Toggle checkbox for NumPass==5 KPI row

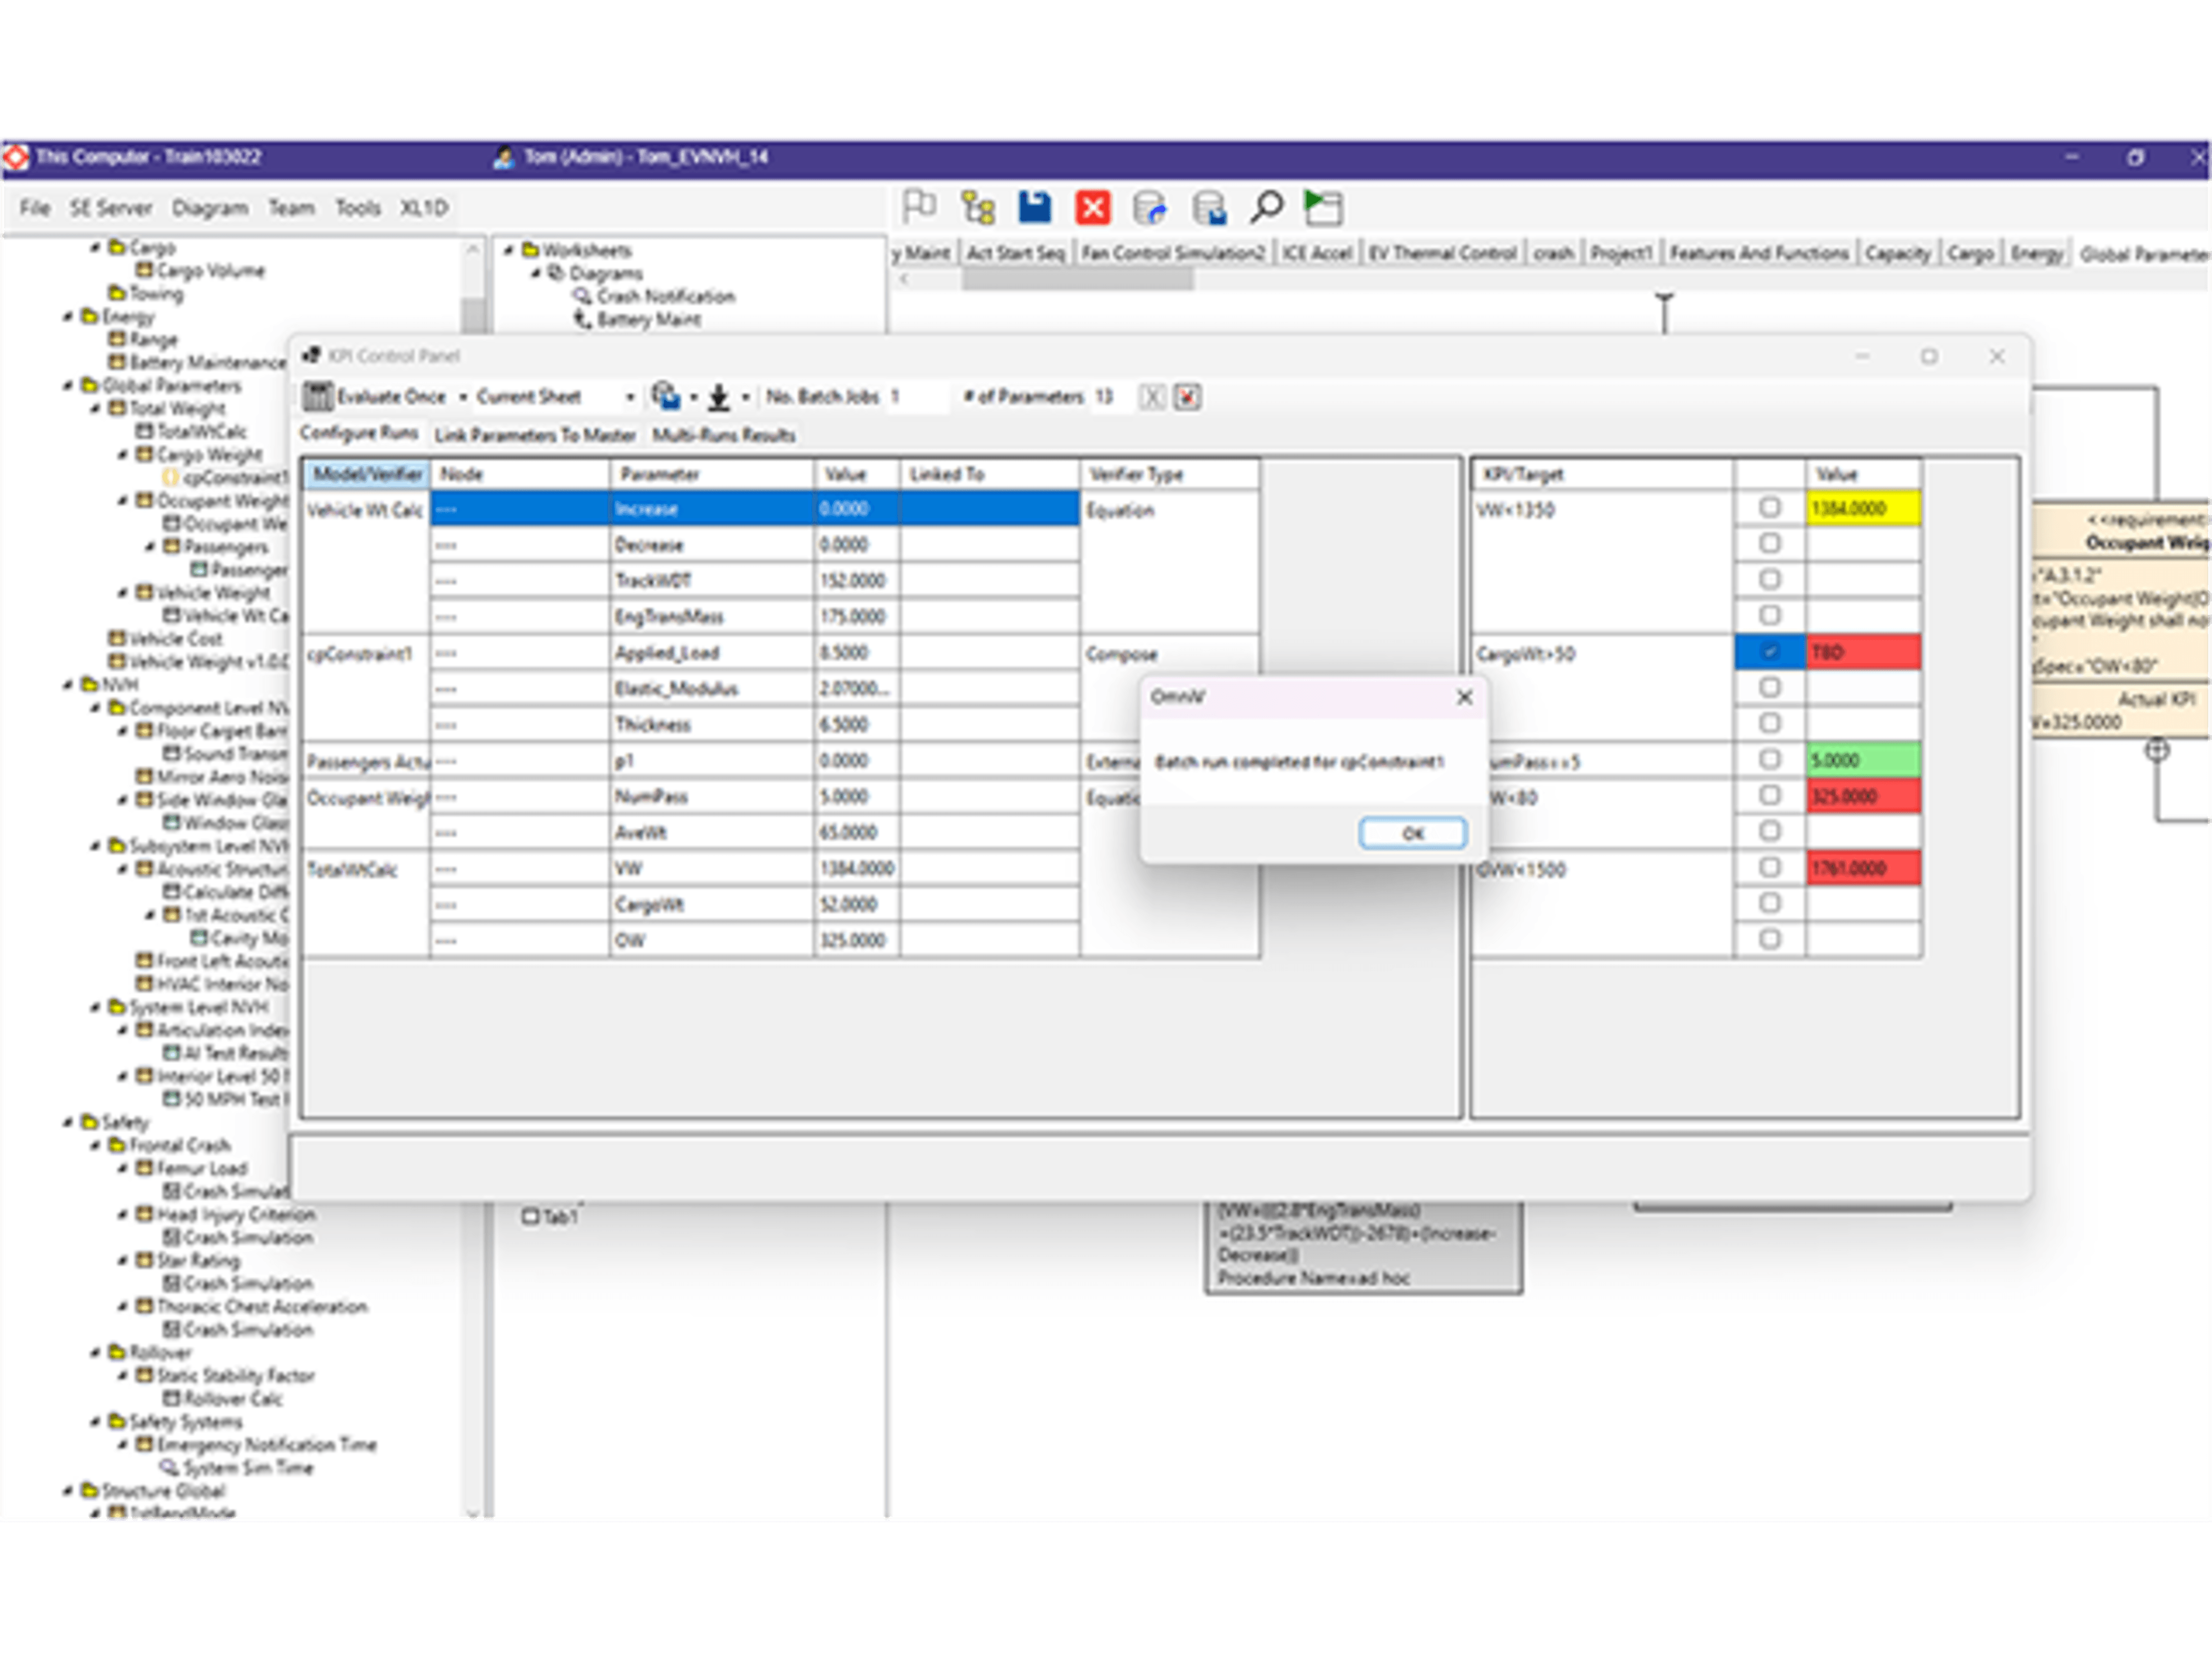click(x=1769, y=760)
